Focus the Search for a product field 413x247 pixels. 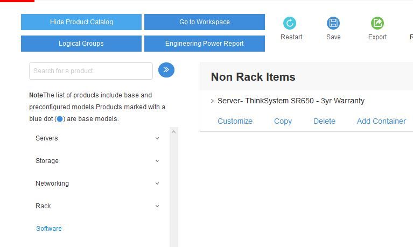tap(91, 71)
